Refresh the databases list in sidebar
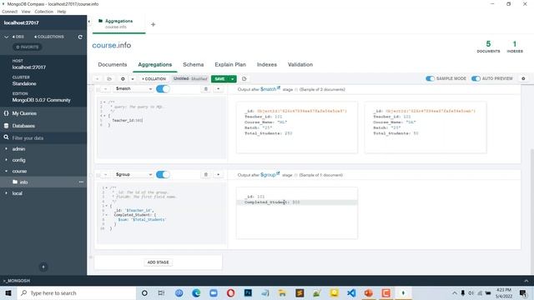534x300 pixels. pyautogui.click(x=80, y=37)
